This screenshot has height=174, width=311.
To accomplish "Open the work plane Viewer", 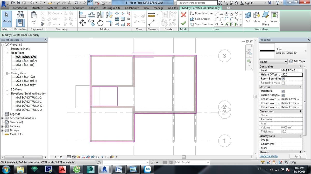I will tap(274, 17).
